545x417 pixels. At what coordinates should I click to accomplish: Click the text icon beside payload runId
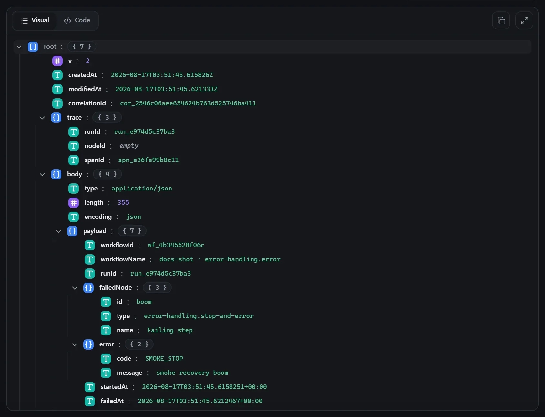point(90,274)
